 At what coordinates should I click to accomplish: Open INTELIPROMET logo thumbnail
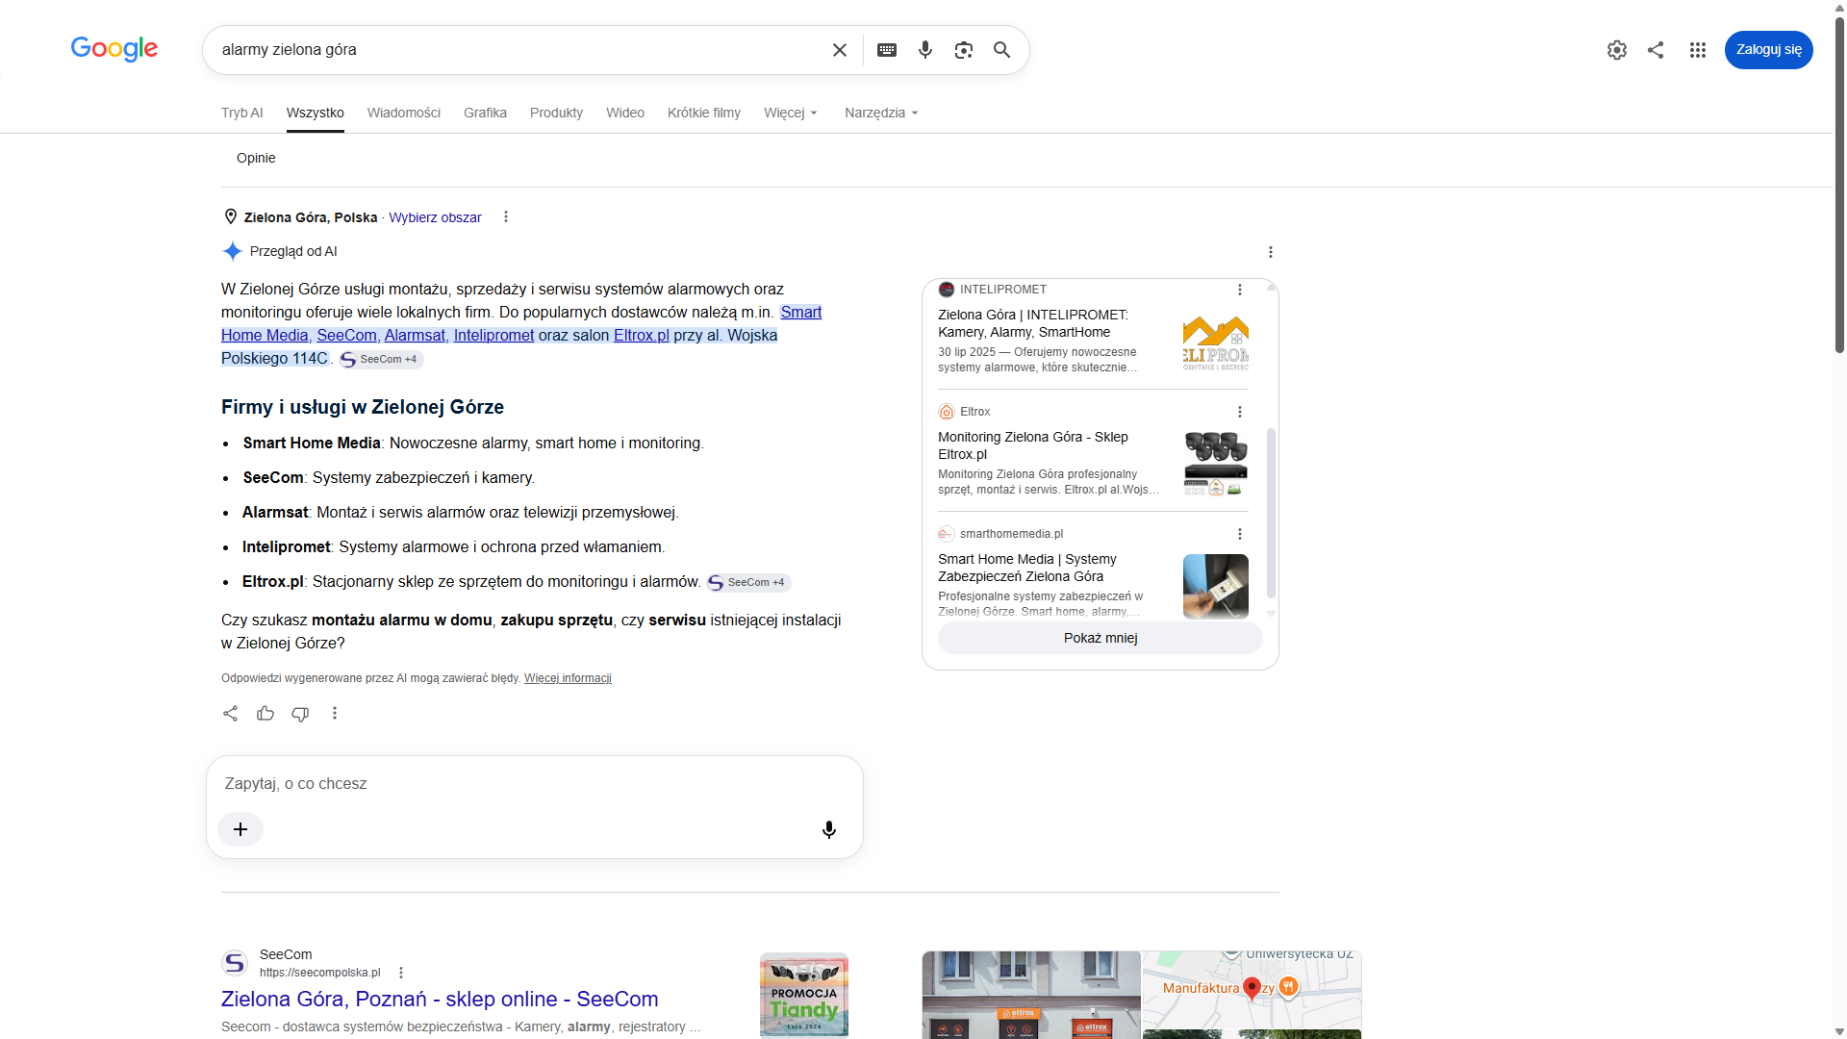[1216, 342]
